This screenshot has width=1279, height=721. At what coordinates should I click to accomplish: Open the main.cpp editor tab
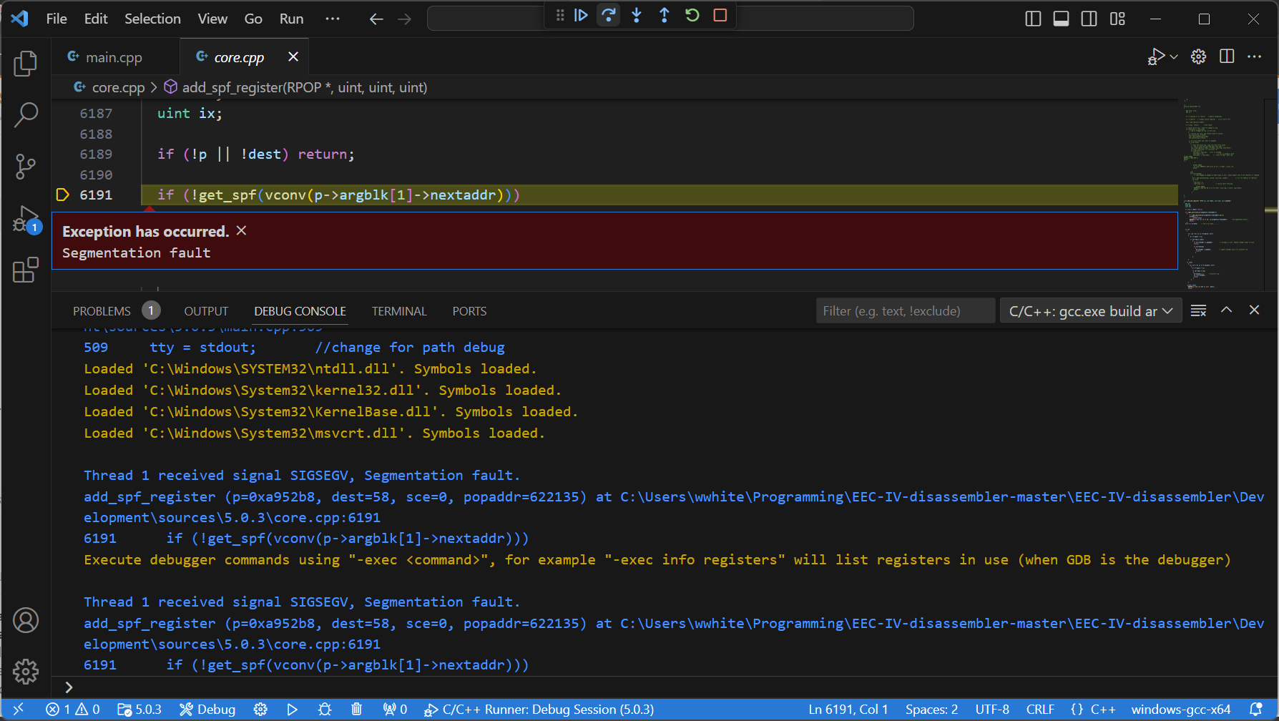[x=114, y=57]
